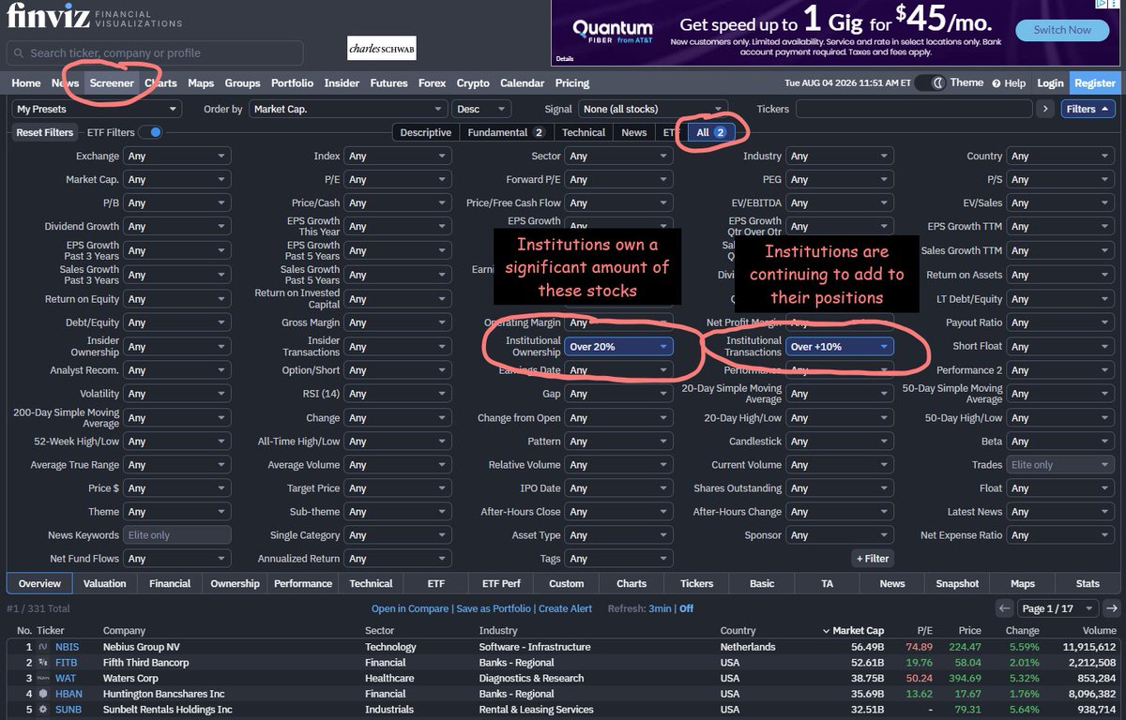The width and height of the screenshot is (1126, 720).
Task: Open the Page 1 / 17 dropdown
Action: point(1058,608)
